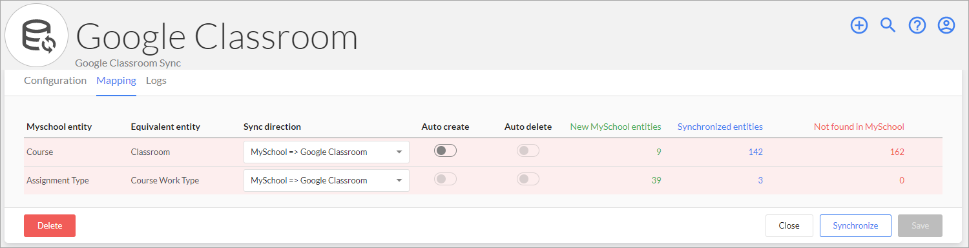The height and width of the screenshot is (248, 969).
Task: Enable Auto create for Course
Action: pyautogui.click(x=445, y=150)
